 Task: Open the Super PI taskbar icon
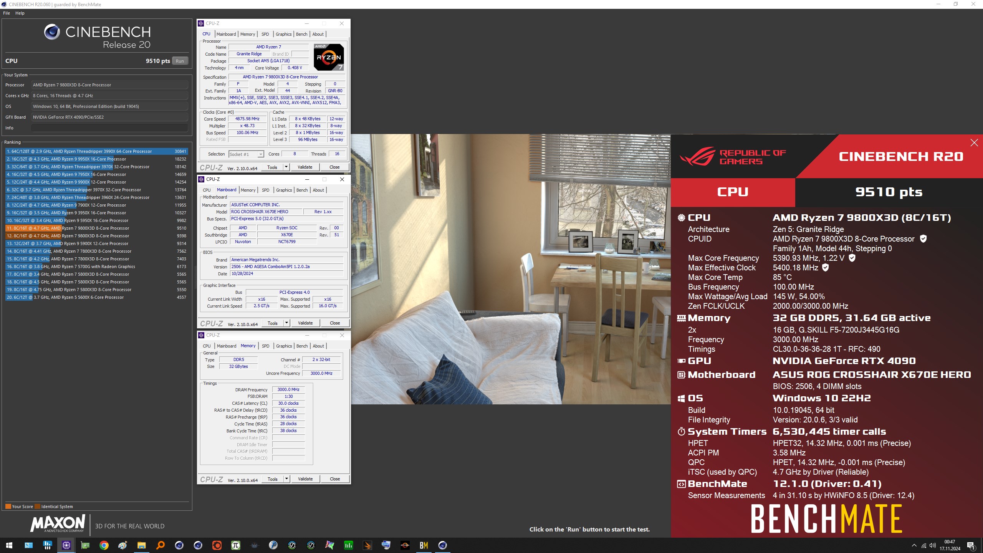(236, 545)
